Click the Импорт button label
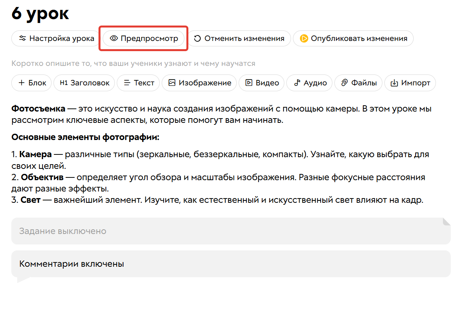The height and width of the screenshot is (326, 457). coord(416,83)
